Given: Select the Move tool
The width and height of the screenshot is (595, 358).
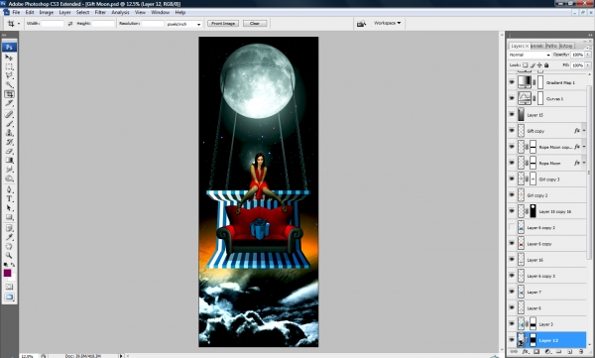Looking at the screenshot, I should 9,58.
